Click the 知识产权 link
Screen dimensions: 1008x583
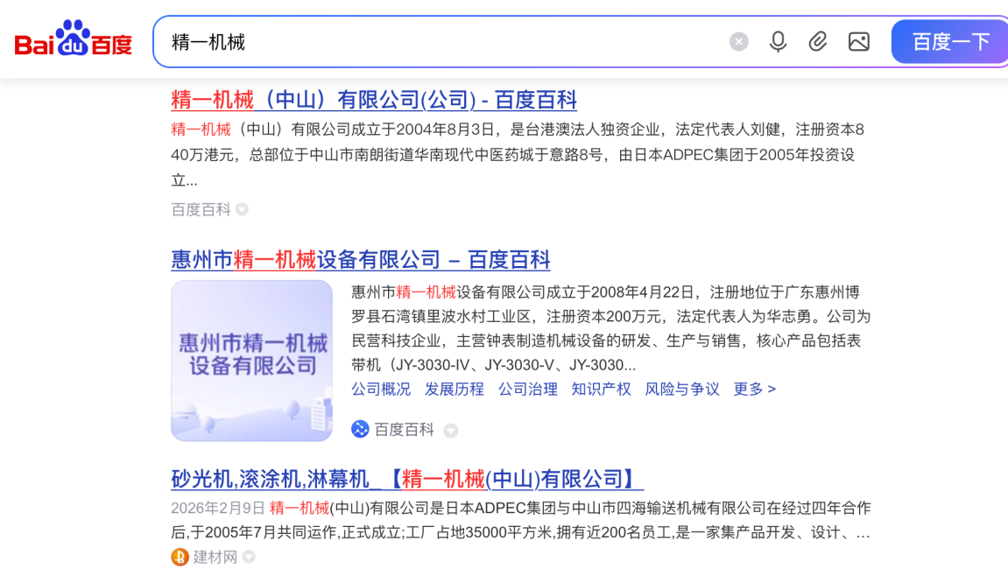point(601,390)
